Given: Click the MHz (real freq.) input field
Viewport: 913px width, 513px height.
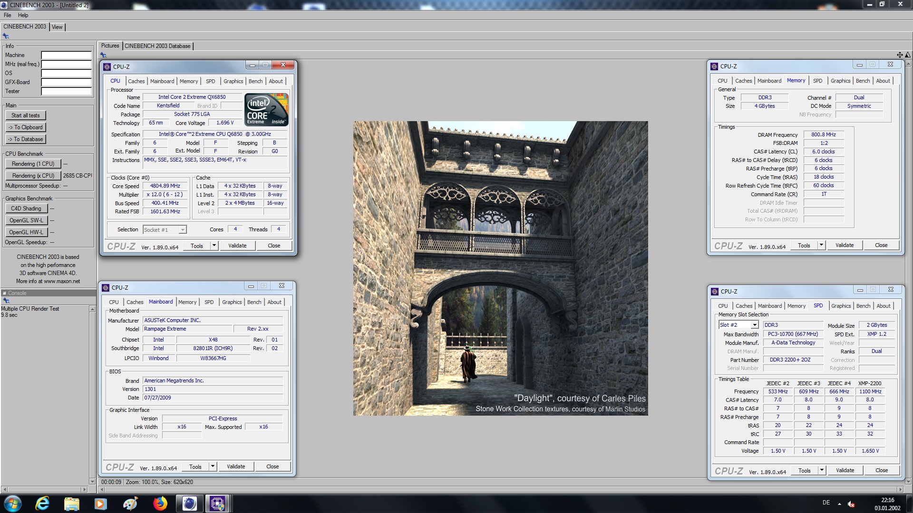Looking at the screenshot, I should click(x=66, y=64).
